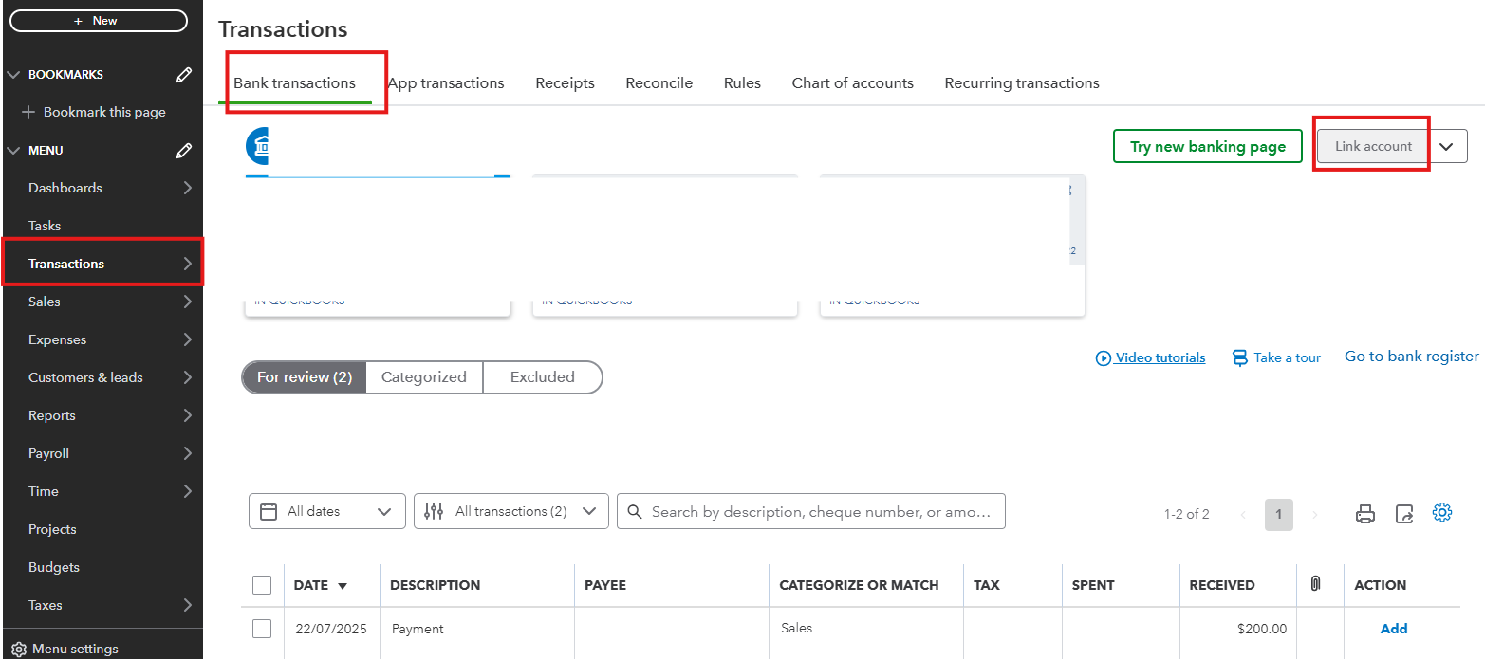Expand the arrow beside Link account

tap(1446, 146)
